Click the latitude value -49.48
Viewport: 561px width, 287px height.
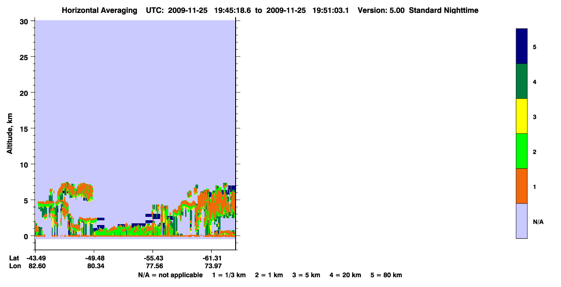(94, 258)
